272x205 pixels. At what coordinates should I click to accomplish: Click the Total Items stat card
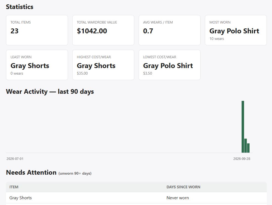coord(37,30)
